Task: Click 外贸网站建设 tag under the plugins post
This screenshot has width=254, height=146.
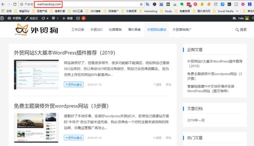Action: (74, 84)
